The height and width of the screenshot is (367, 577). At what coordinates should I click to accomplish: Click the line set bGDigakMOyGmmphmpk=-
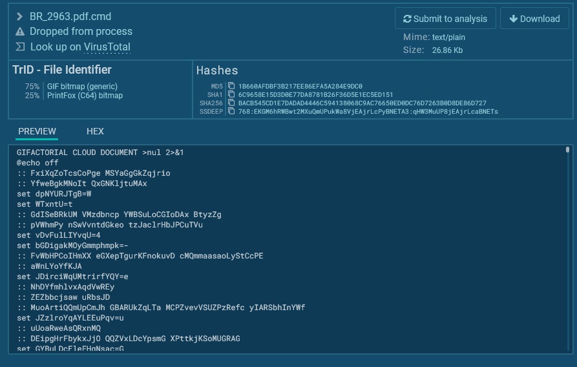[72, 245]
